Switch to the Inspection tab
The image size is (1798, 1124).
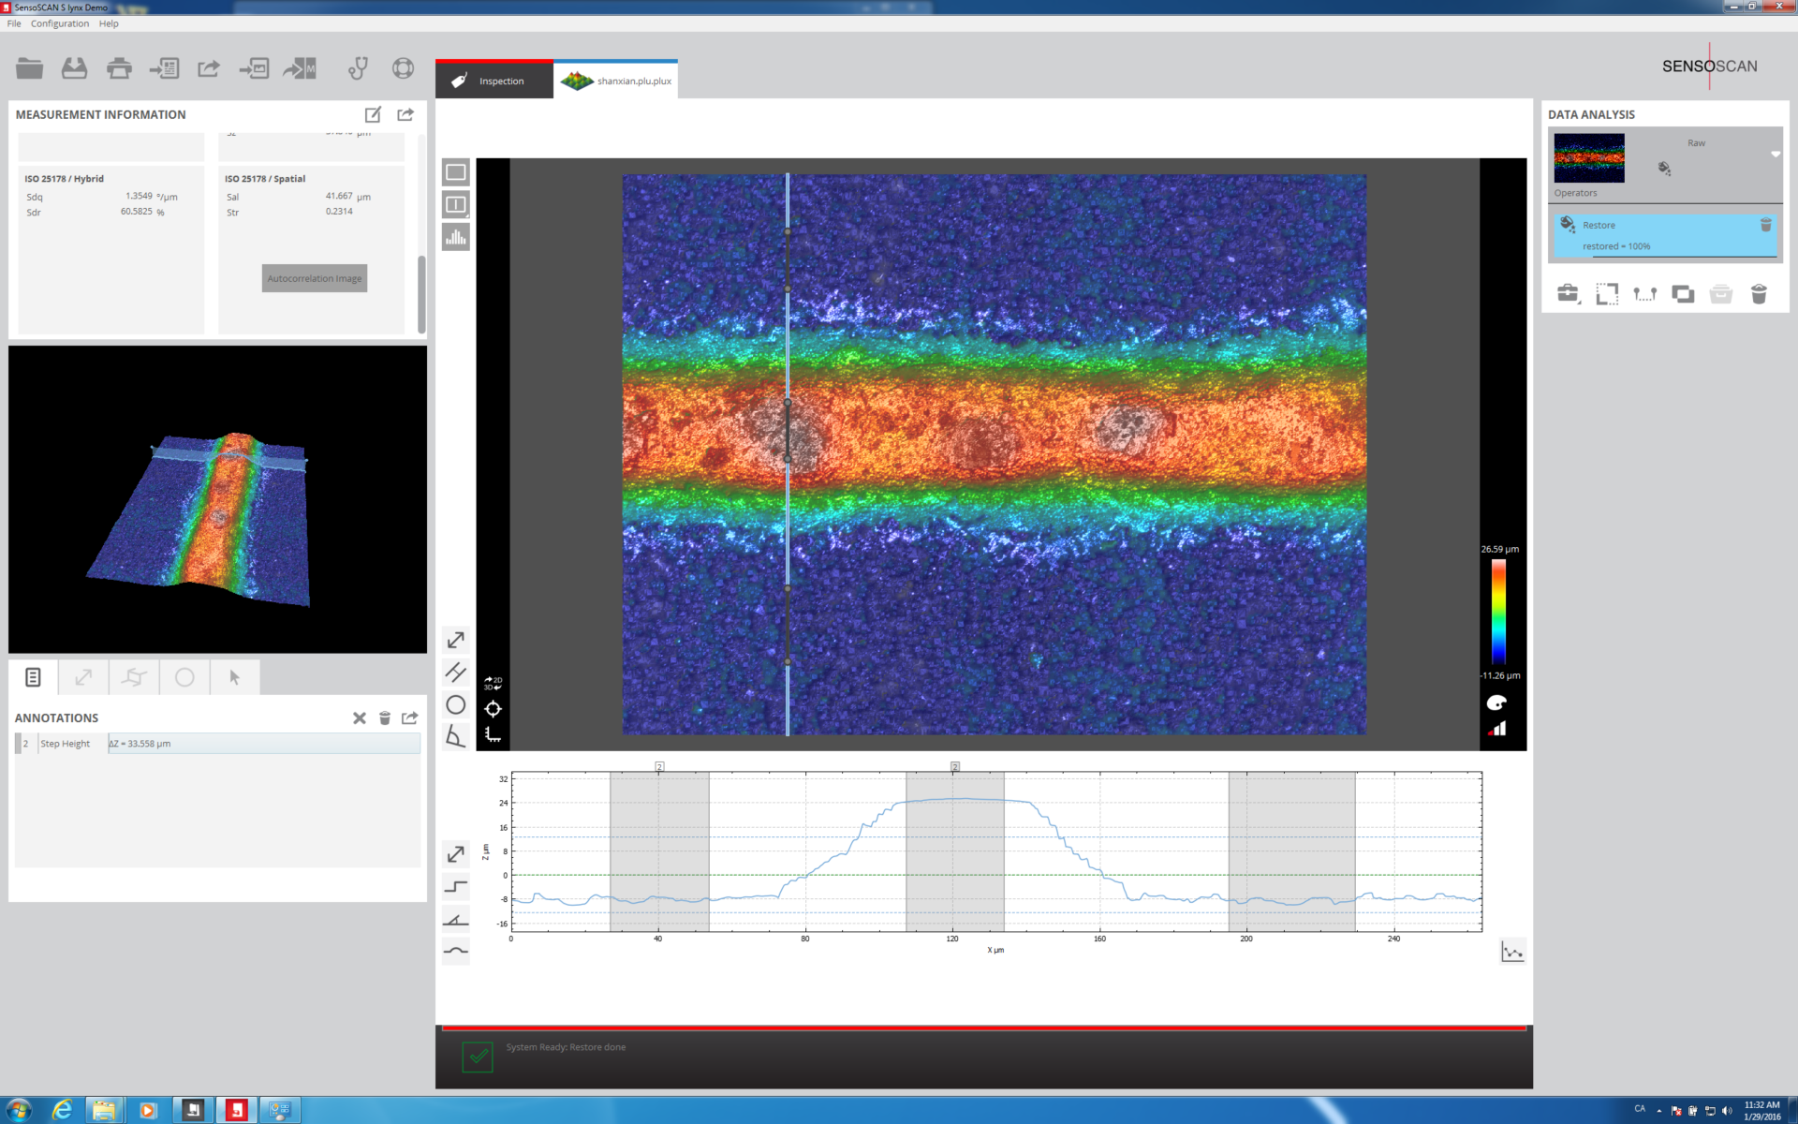494,81
